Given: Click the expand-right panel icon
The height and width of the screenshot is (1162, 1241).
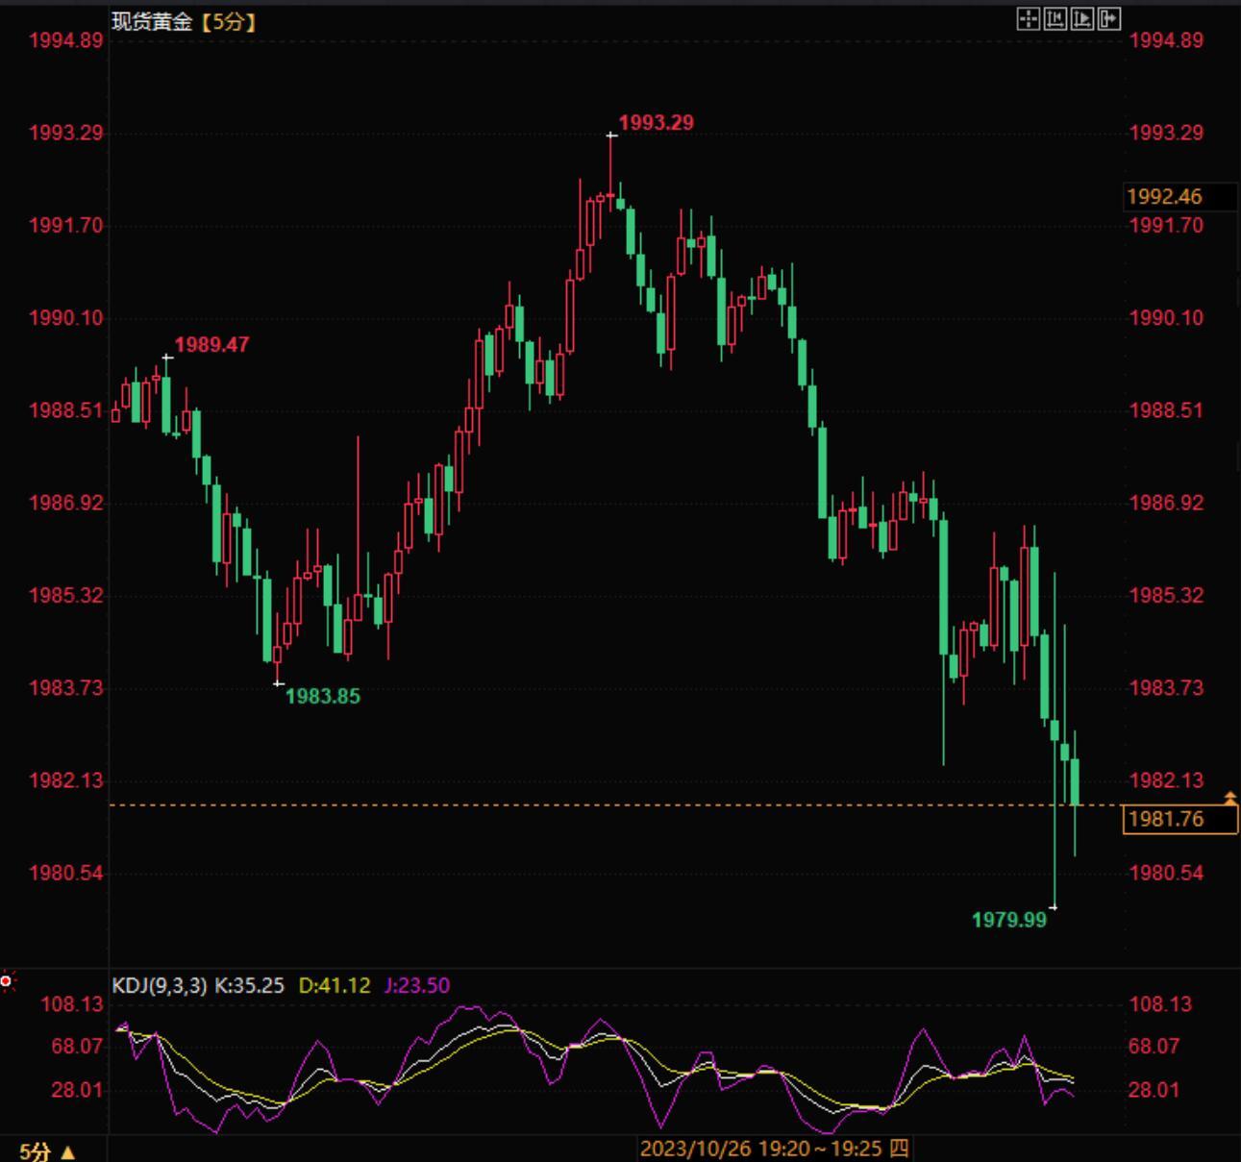Looking at the screenshot, I should [x=1108, y=18].
